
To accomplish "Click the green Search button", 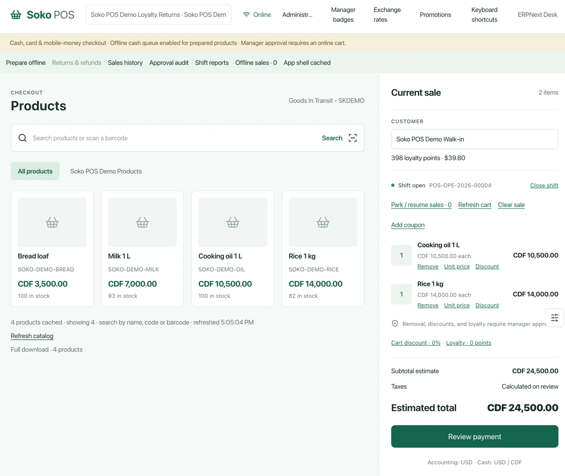I will pyautogui.click(x=332, y=138).
